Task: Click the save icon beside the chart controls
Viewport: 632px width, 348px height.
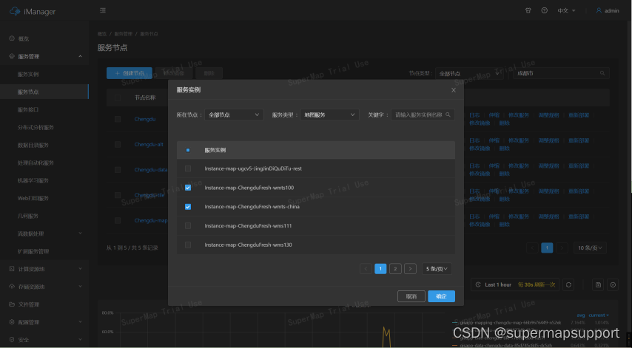Action: click(x=598, y=284)
